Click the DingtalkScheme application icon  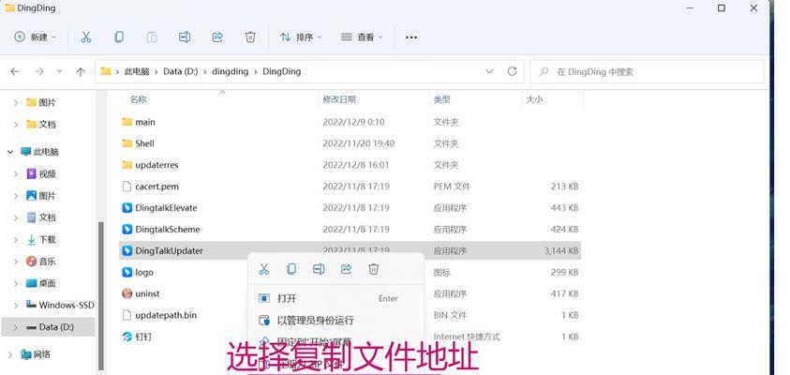pos(127,230)
